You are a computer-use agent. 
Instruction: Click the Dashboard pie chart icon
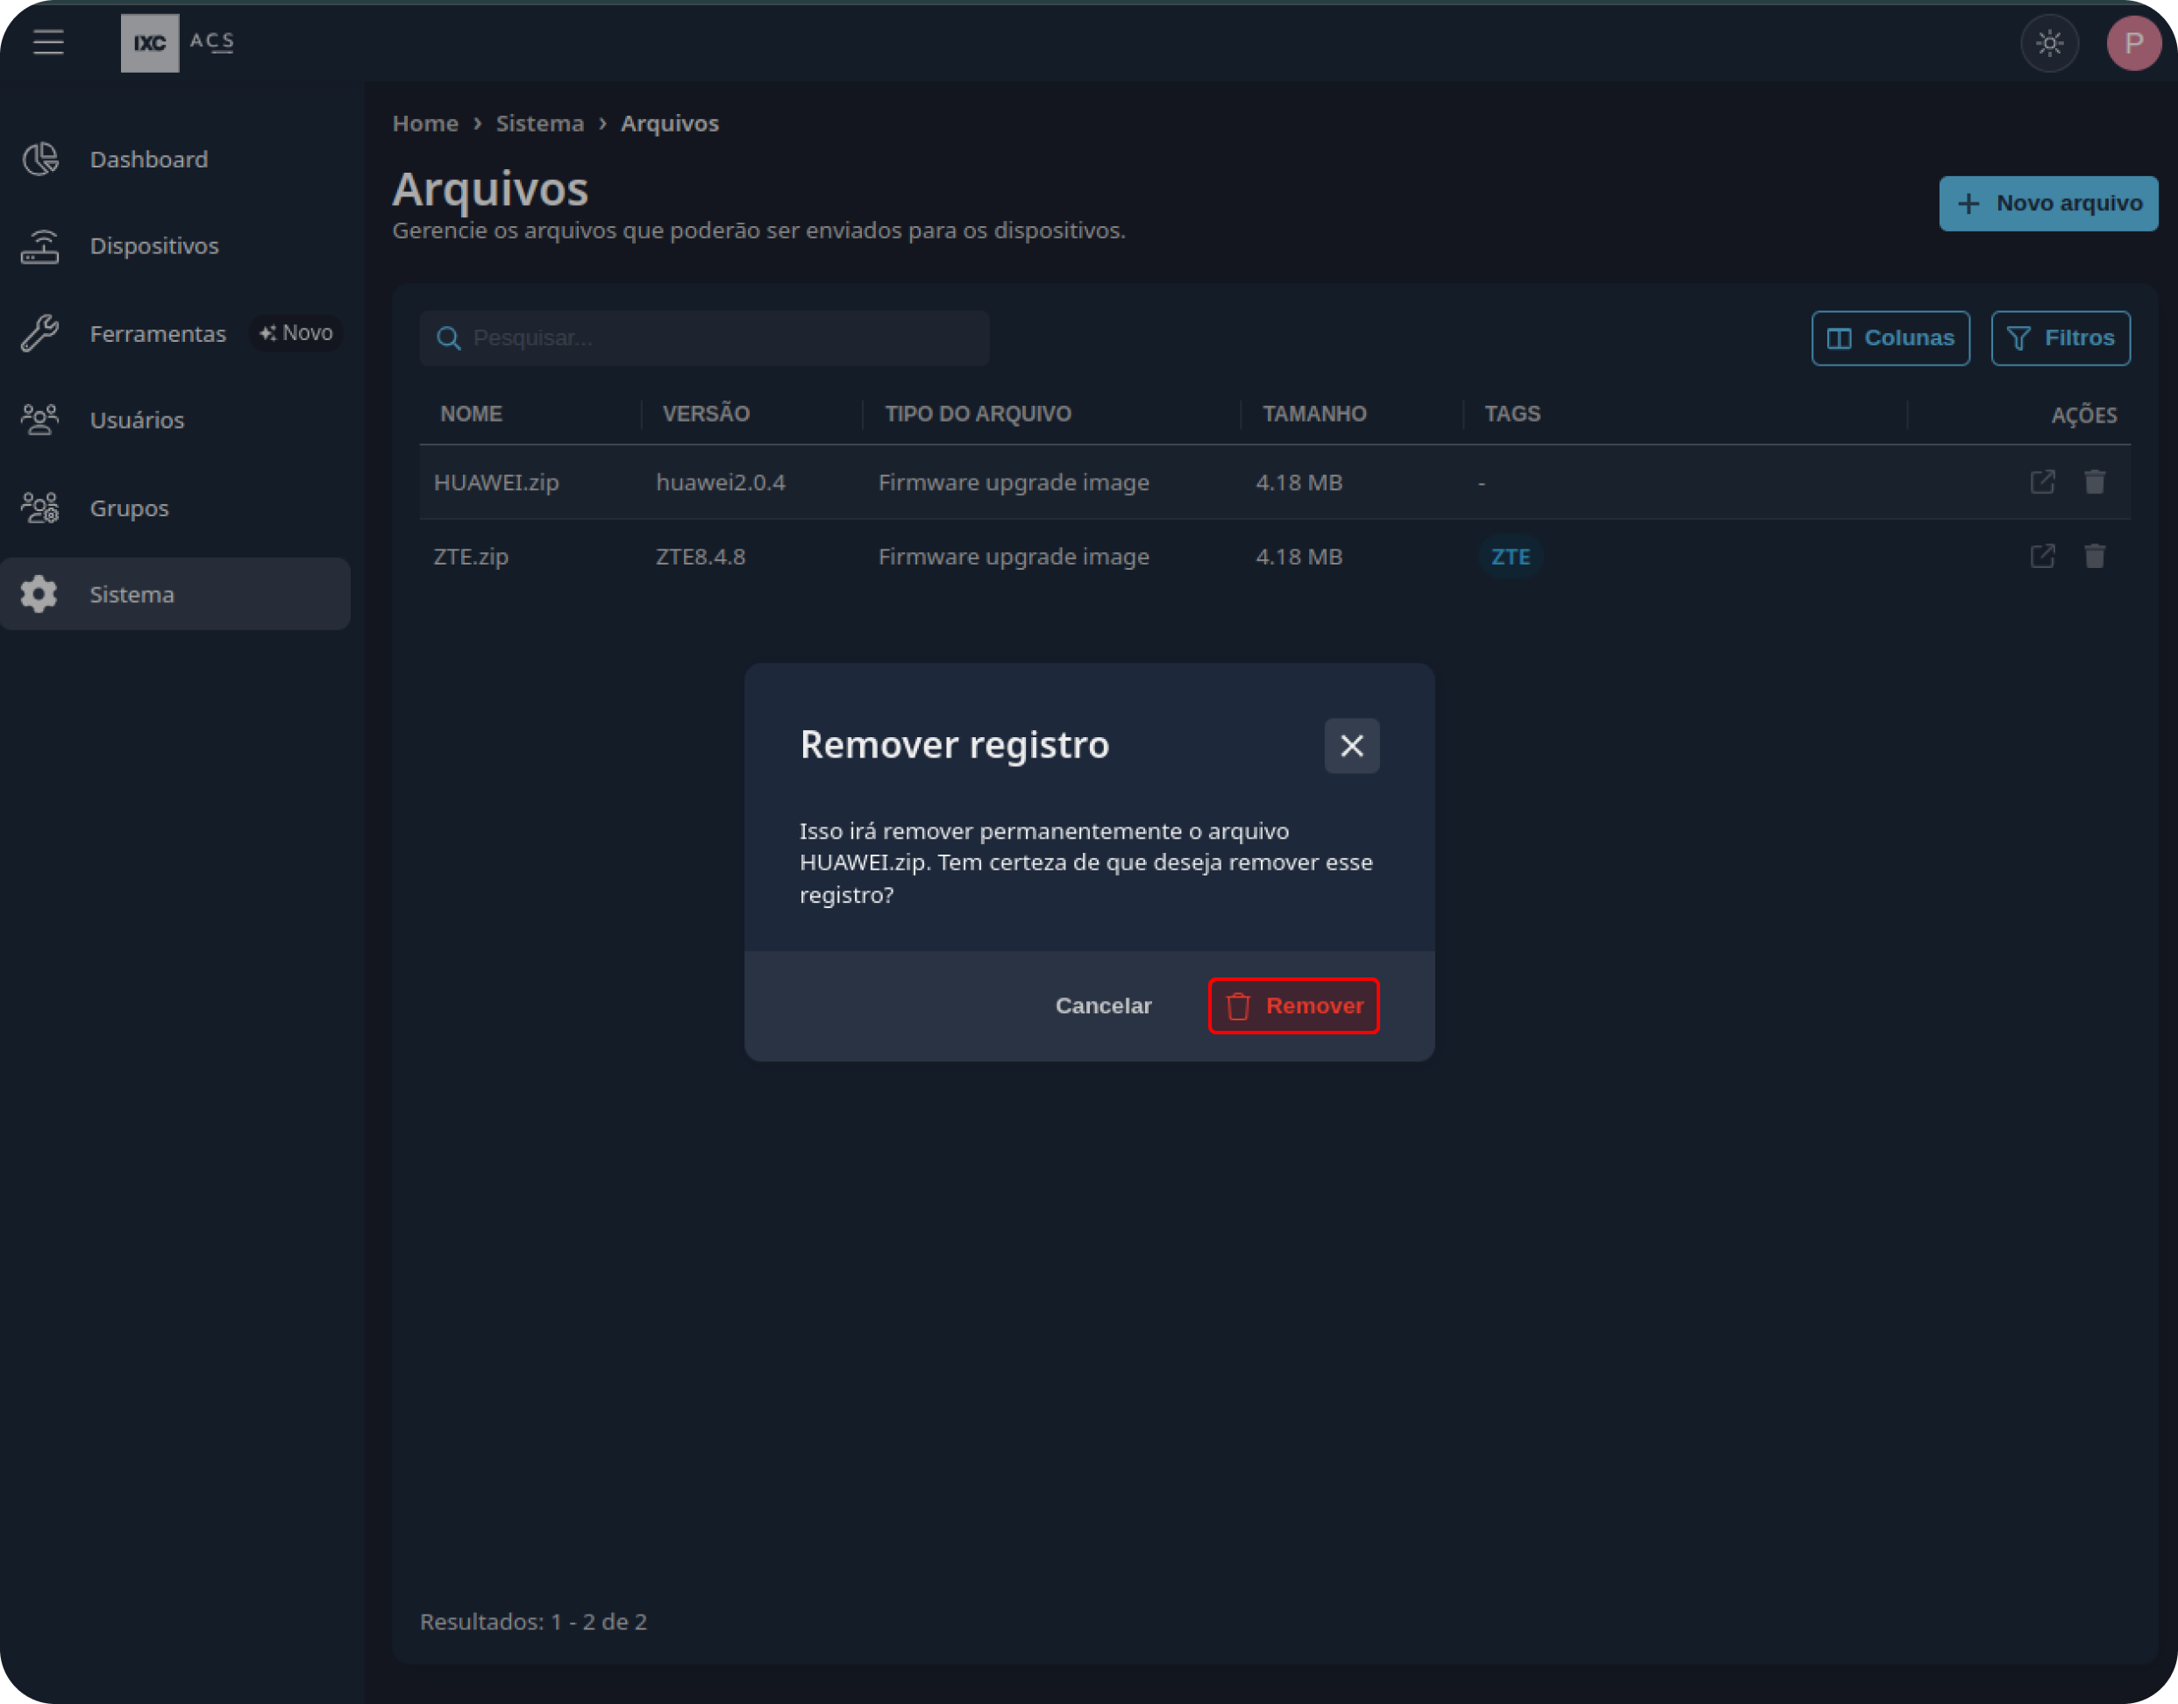pyautogui.click(x=40, y=160)
